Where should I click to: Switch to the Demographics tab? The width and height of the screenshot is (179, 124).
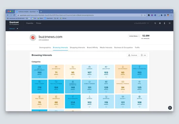(x=45, y=48)
